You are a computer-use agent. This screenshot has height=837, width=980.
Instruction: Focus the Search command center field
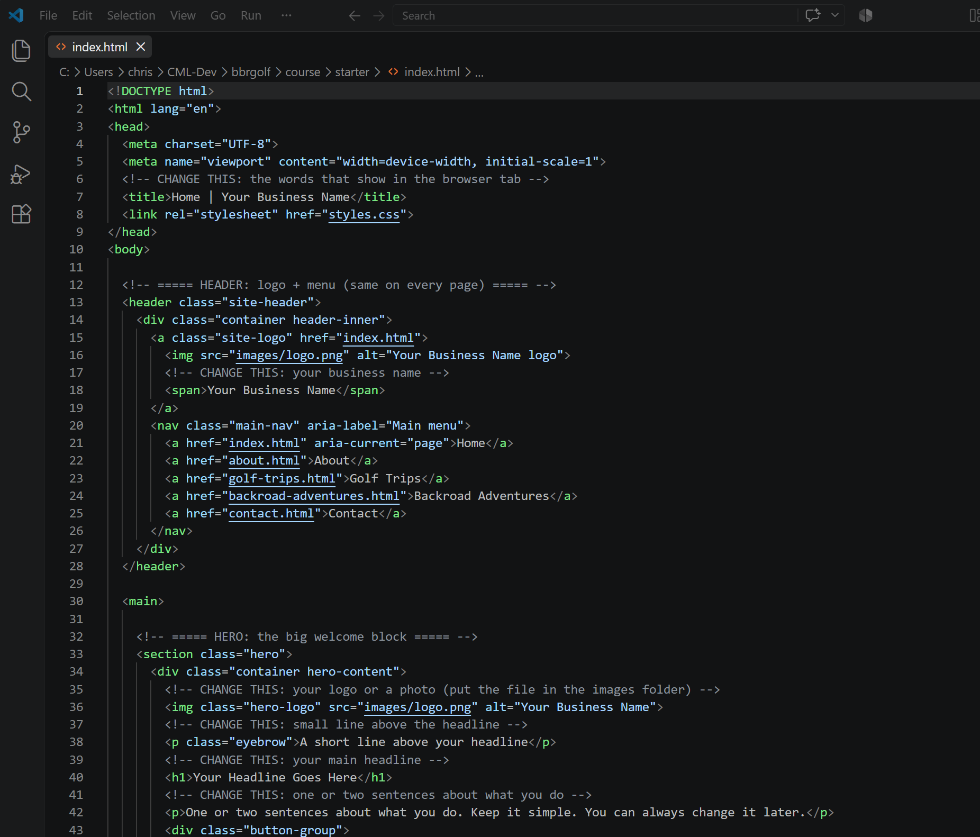(595, 16)
